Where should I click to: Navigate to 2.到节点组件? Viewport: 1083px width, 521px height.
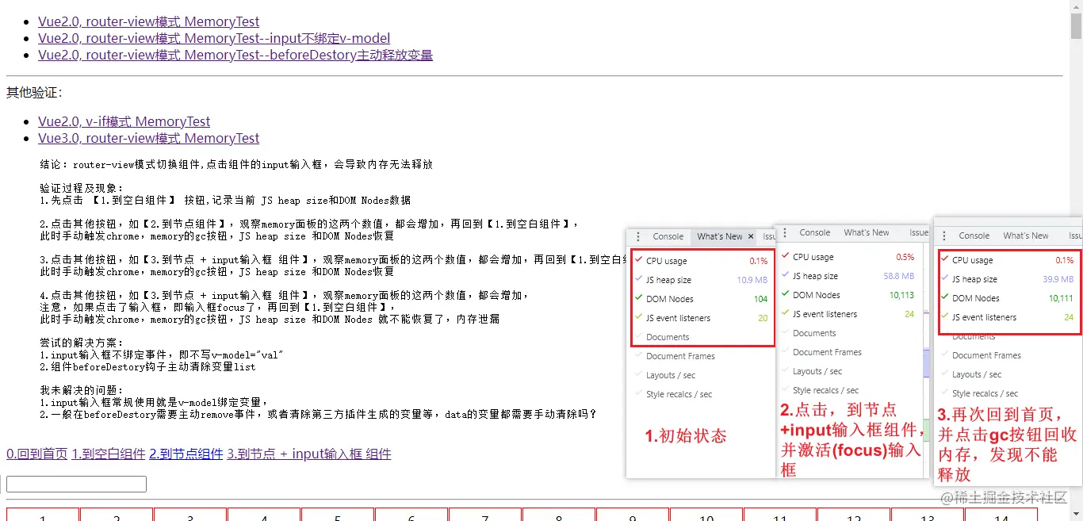186,454
